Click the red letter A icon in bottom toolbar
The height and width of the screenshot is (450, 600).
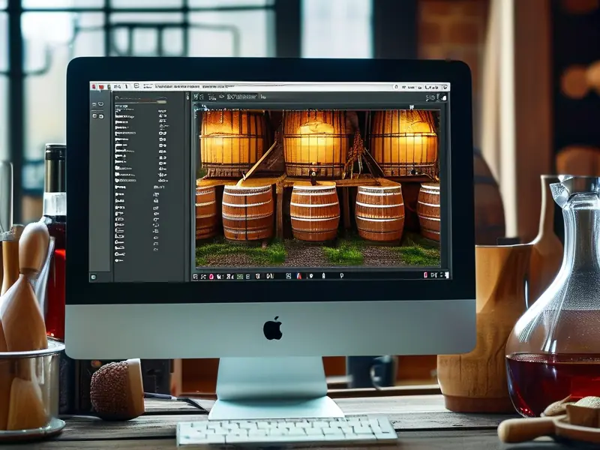pyautogui.click(x=299, y=276)
